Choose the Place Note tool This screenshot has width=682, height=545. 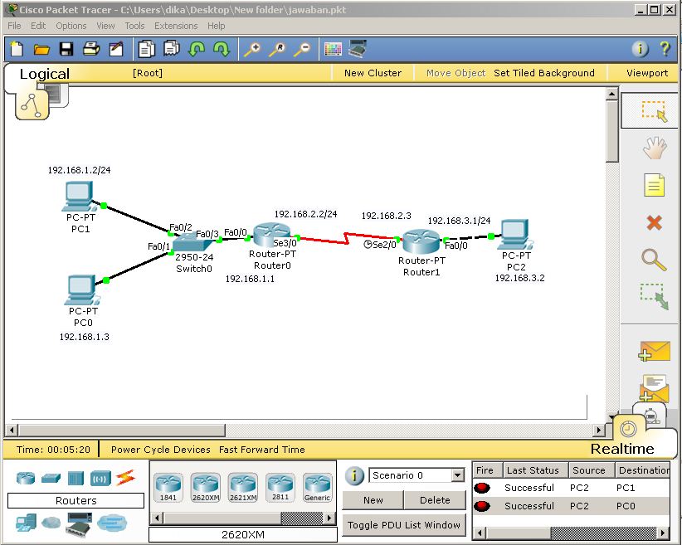654,185
